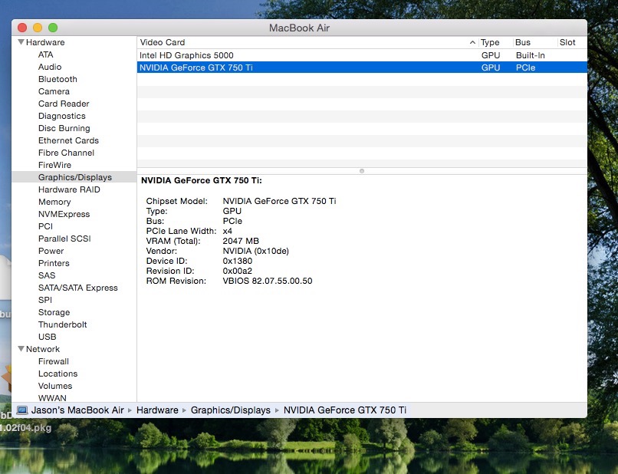The image size is (618, 474).
Task: Select PCI in the sidebar
Action: tap(45, 226)
